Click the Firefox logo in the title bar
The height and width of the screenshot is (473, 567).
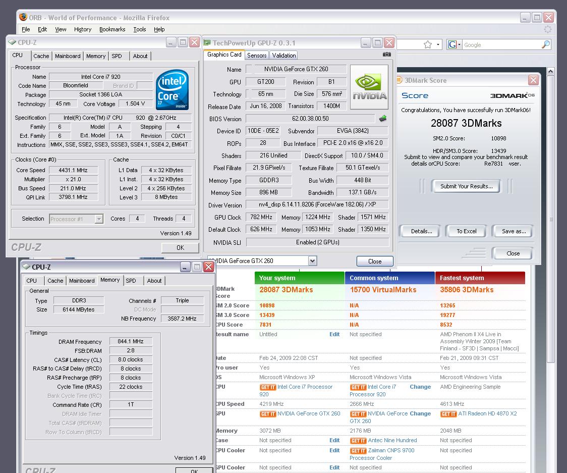point(23,17)
